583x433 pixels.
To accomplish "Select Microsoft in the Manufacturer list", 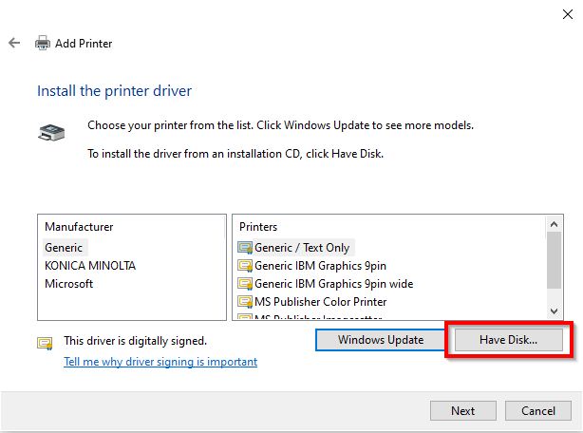I will click(69, 283).
